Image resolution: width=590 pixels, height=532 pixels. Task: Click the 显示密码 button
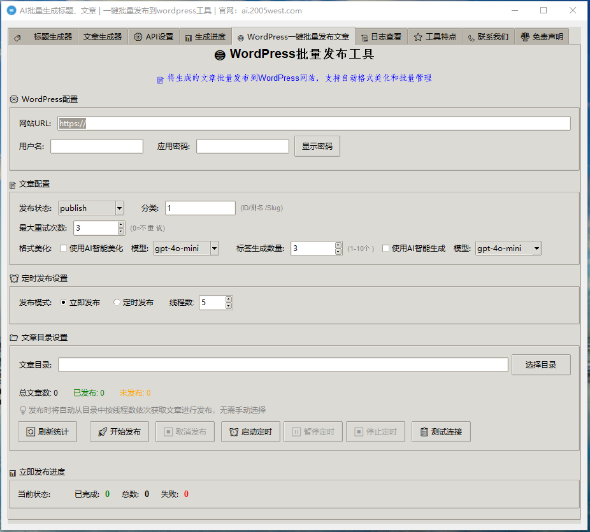317,146
